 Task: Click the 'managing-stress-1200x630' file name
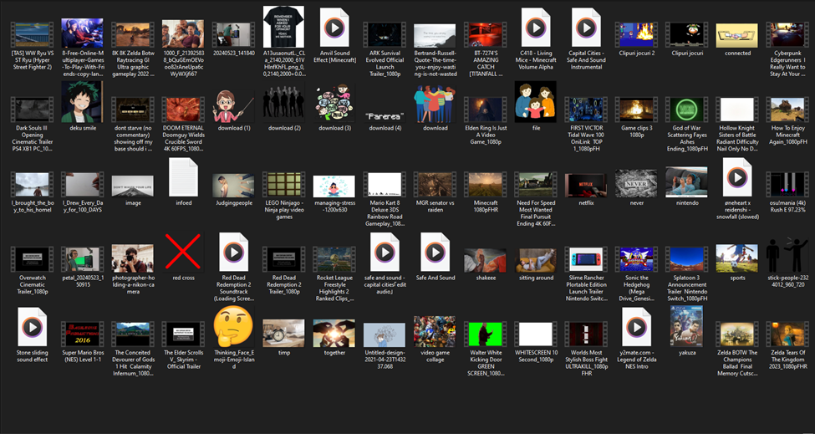tap(334, 207)
